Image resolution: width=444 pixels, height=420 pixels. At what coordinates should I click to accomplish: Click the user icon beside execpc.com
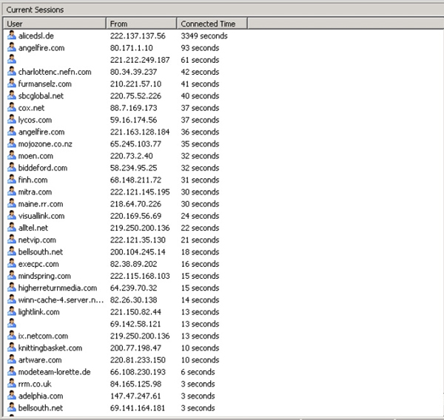pyautogui.click(x=12, y=263)
